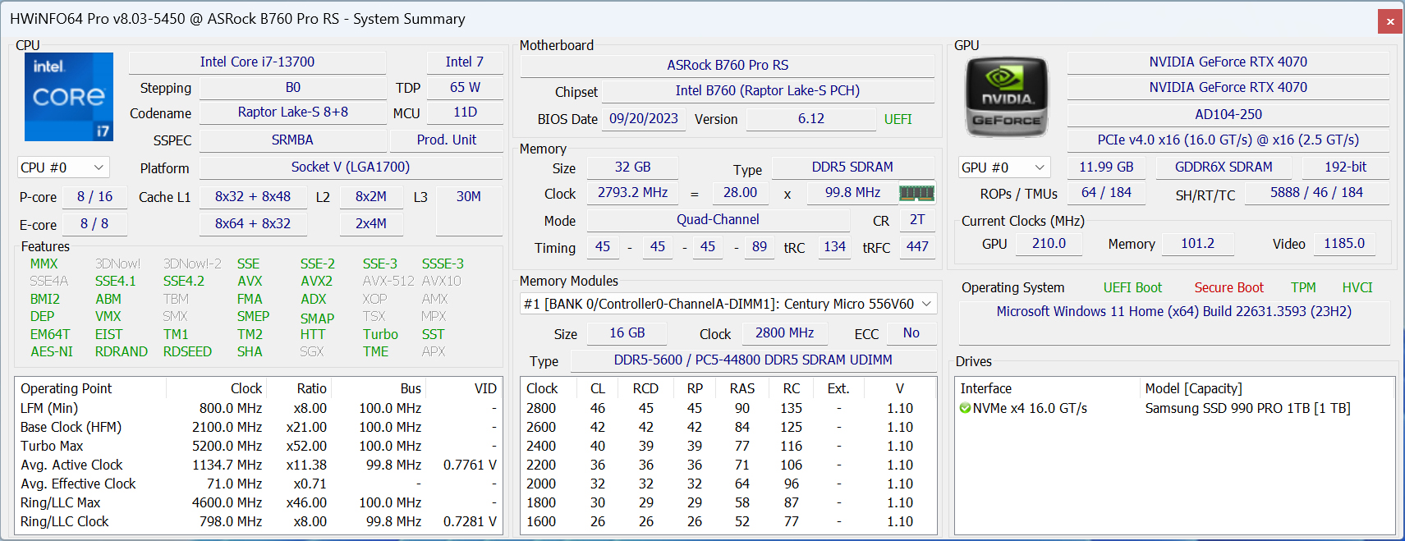This screenshot has height=541, width=1405.
Task: Click the P-core 8 / 16 value
Action: tap(94, 197)
